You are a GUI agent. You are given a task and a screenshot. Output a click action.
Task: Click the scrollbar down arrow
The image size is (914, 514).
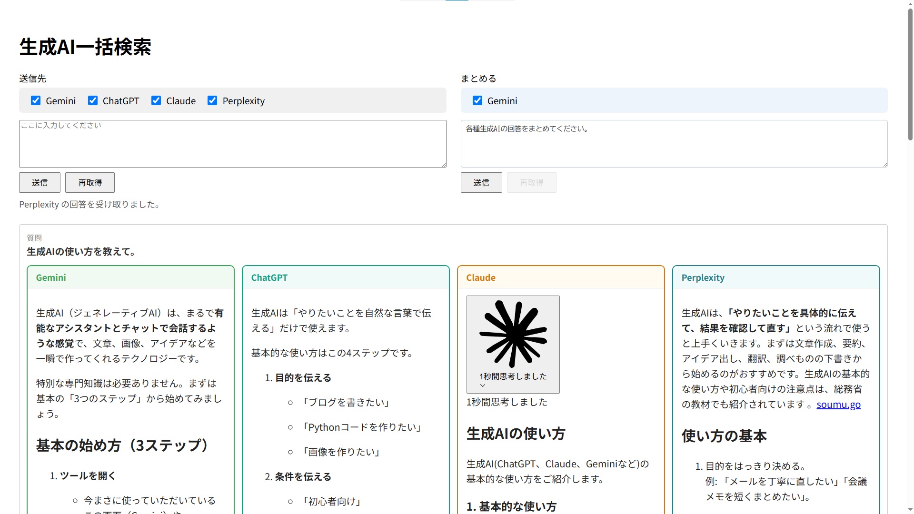pos(910,510)
